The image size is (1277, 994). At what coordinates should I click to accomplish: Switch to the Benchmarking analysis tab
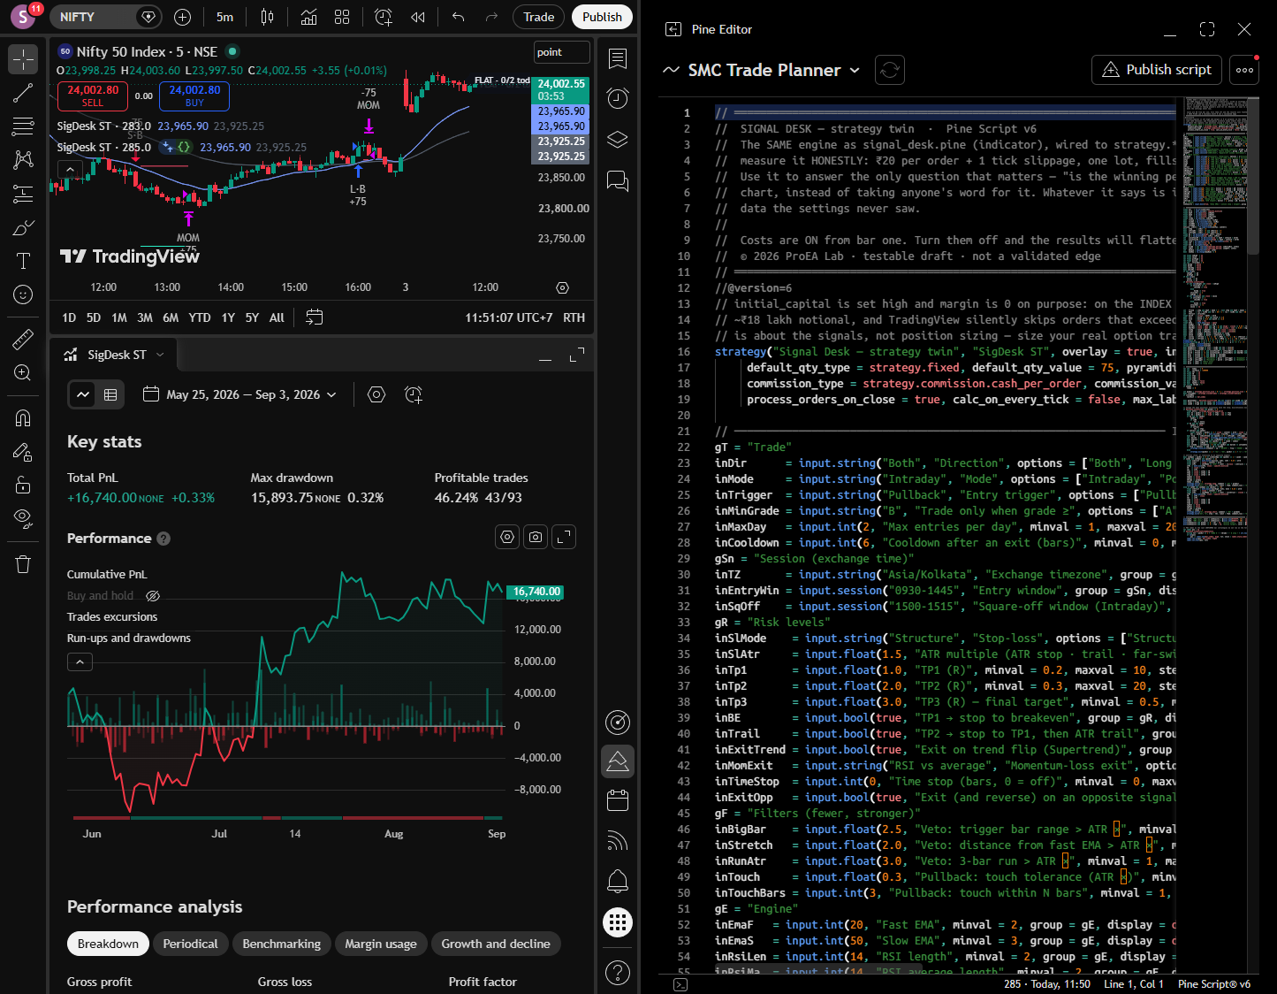click(x=282, y=944)
